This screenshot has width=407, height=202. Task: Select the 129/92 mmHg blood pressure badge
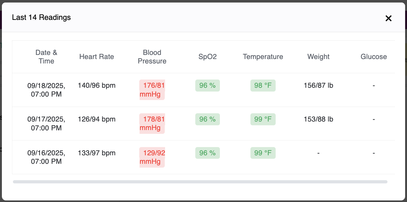pyautogui.click(x=152, y=157)
